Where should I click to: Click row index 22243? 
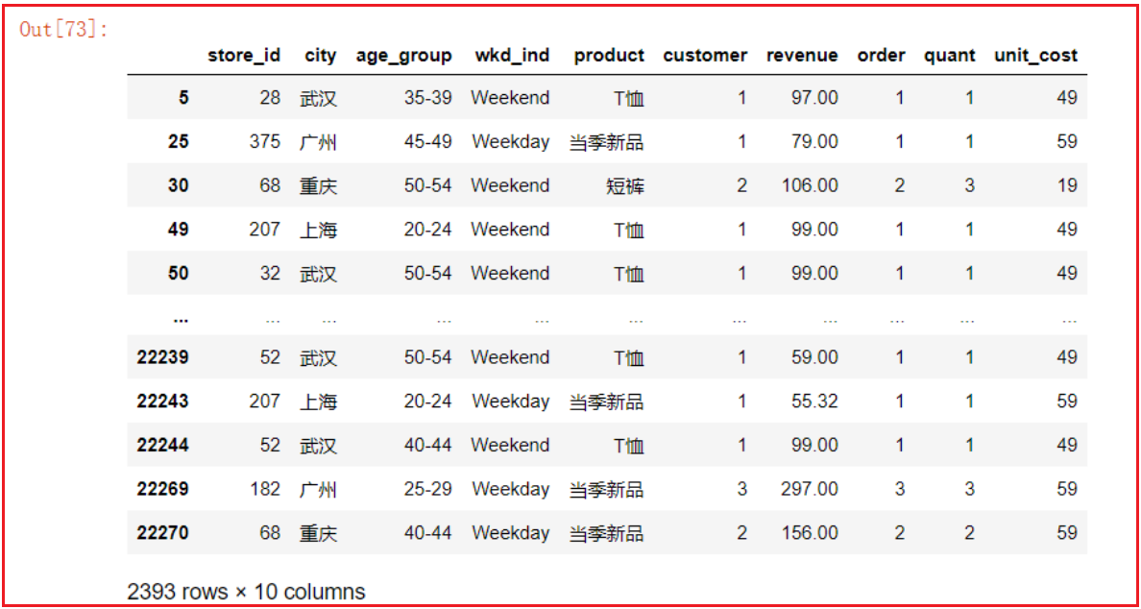[162, 402]
